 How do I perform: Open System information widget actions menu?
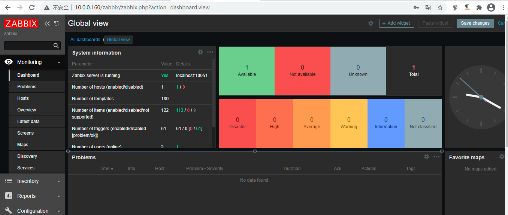point(210,52)
